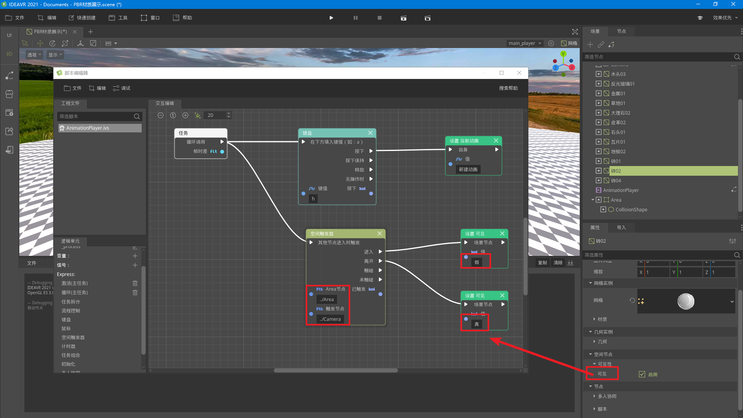The width and height of the screenshot is (743, 418).
Task: Click 搜索帮助 in script editor
Action: click(x=508, y=88)
